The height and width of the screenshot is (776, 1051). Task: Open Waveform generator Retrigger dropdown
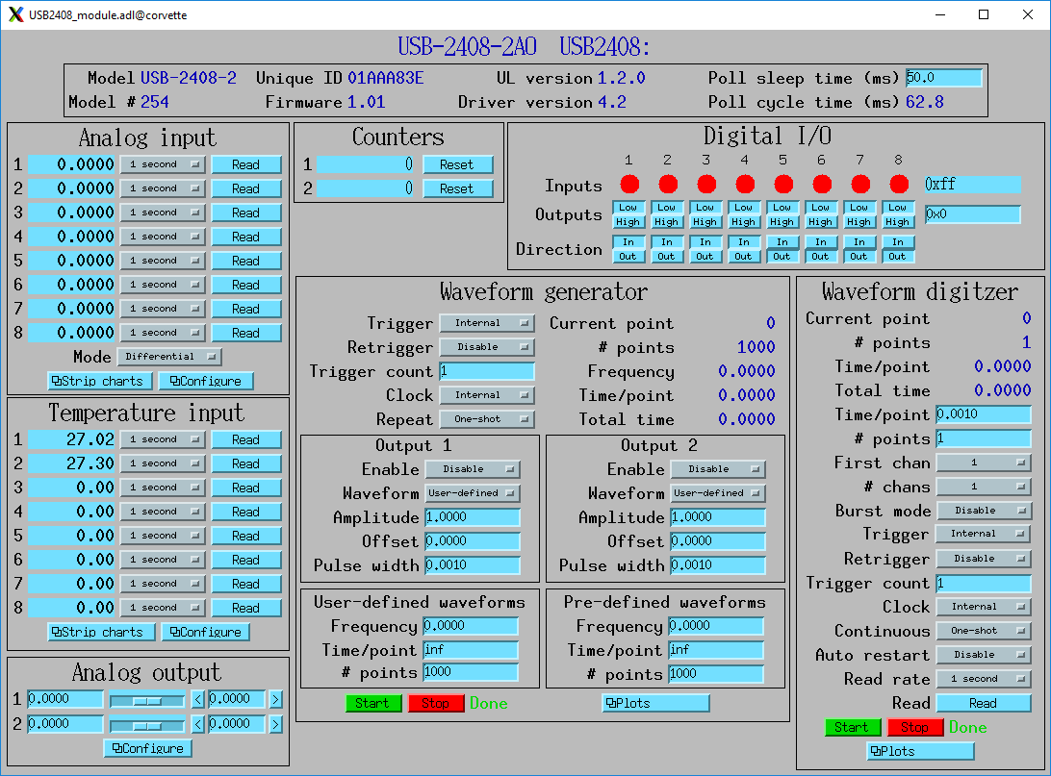[487, 347]
